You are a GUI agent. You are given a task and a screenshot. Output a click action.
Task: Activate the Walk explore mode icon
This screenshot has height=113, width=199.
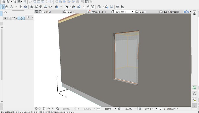coord(21,7)
